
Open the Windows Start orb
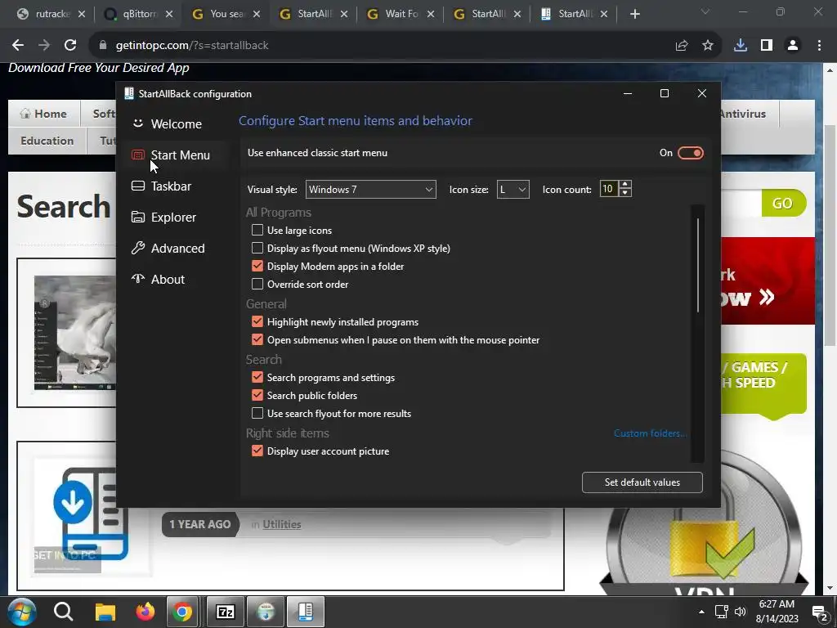[x=22, y=612]
